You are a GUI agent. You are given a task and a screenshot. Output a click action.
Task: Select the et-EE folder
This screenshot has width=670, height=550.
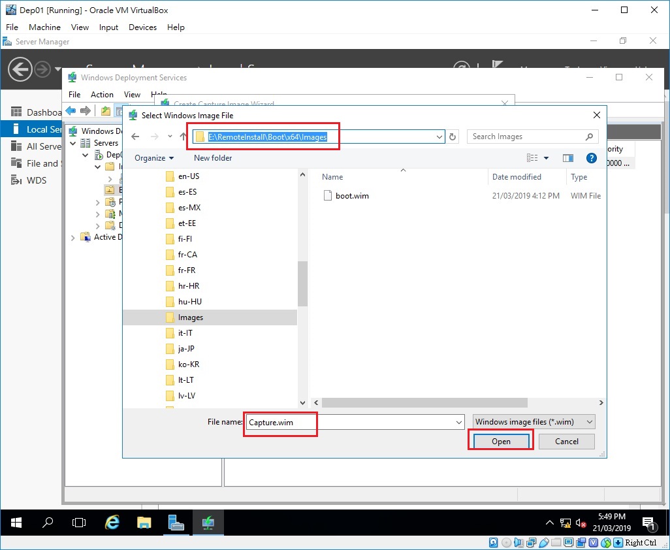pyautogui.click(x=187, y=223)
